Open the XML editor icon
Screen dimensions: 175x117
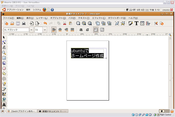click(142, 23)
